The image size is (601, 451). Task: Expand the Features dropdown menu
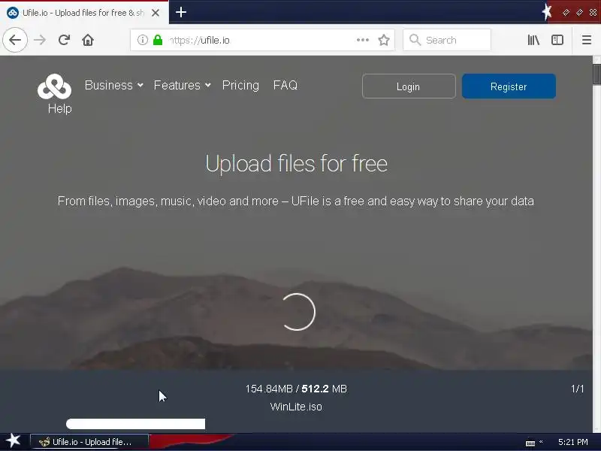pyautogui.click(x=182, y=85)
